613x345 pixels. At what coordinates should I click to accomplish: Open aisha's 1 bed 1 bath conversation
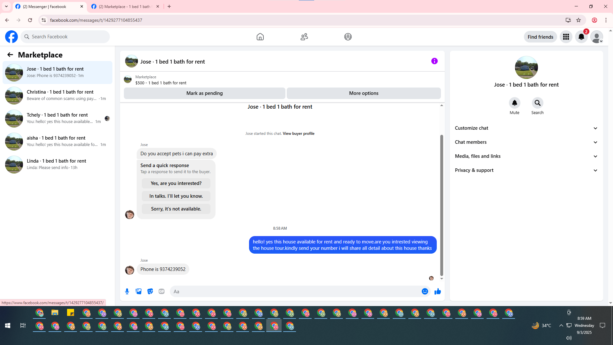click(57, 142)
